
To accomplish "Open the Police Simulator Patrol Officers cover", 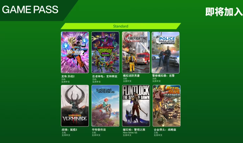I will click(166, 53).
